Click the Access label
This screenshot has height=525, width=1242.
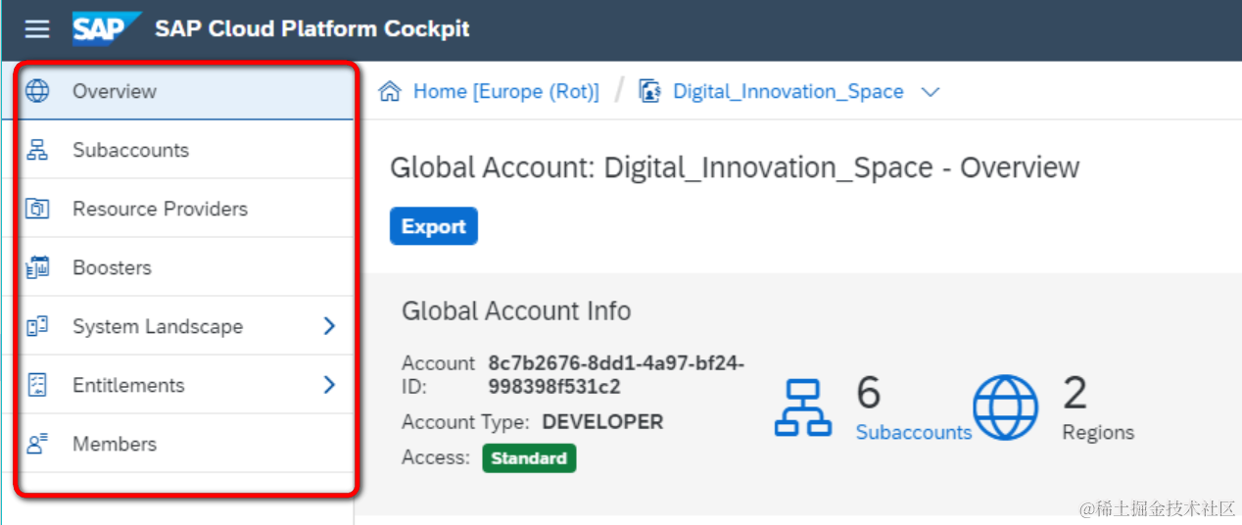pyautogui.click(x=436, y=457)
